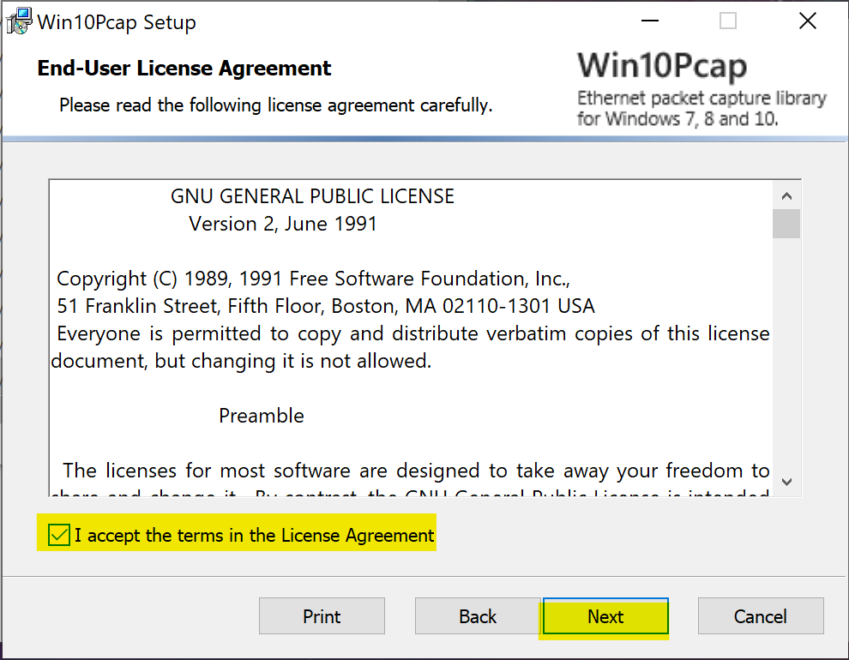Image resolution: width=849 pixels, height=660 pixels.
Task: Click the scrollbar thumb in license box
Action: 786,224
